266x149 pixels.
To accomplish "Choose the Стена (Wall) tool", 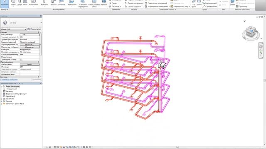I will pyautogui.click(x=13, y=3).
